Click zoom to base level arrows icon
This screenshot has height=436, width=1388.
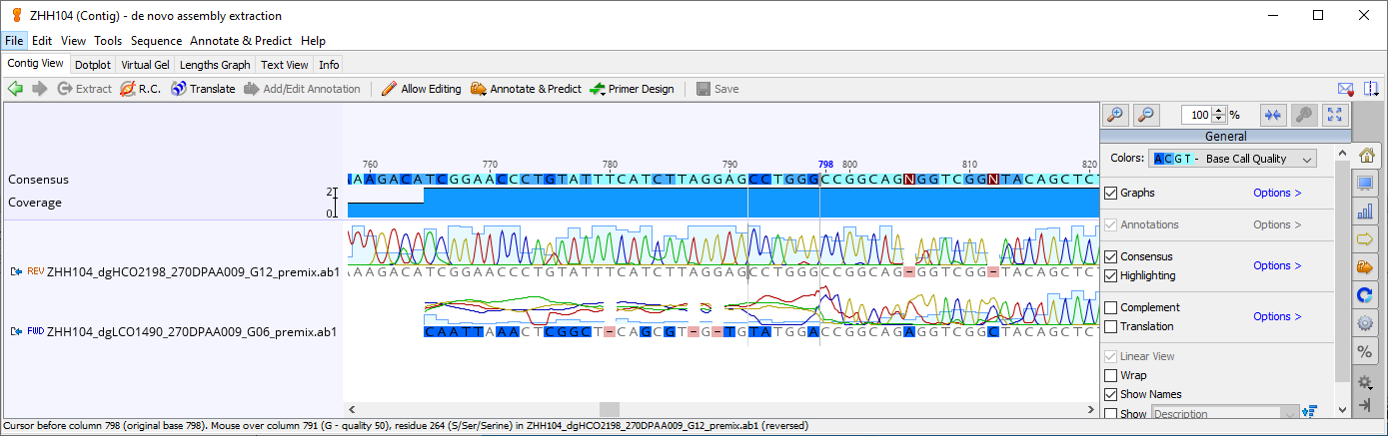click(1273, 115)
